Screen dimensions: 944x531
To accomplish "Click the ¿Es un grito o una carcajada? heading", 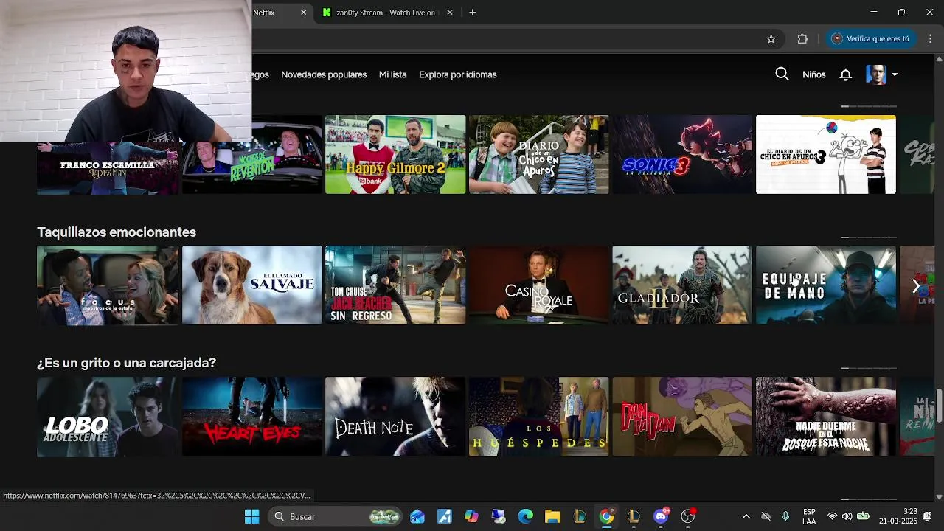I will pyautogui.click(x=126, y=363).
